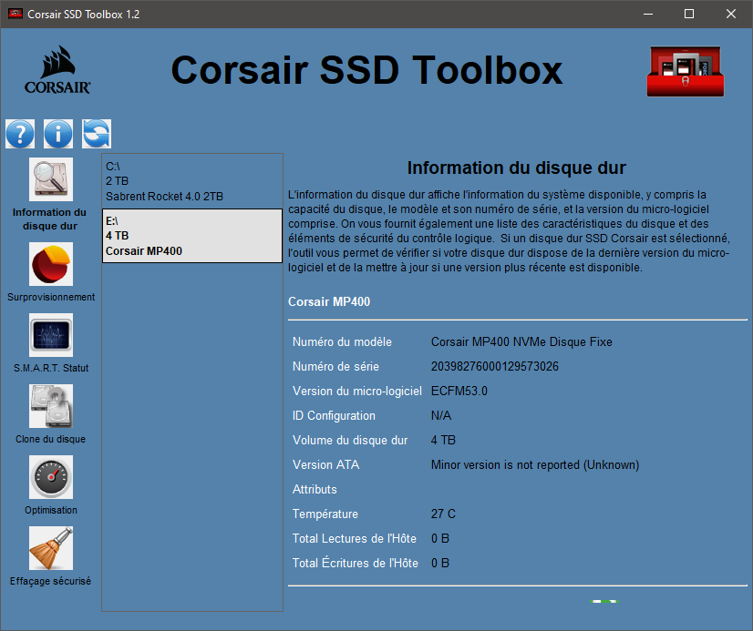This screenshot has height=631, width=753.
Task: Click the ID Configuration label
Action: (x=334, y=416)
